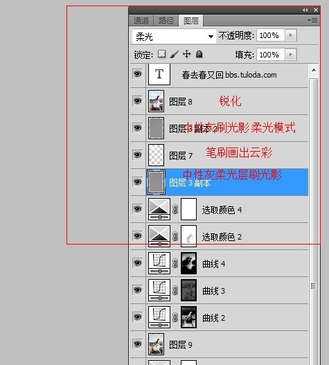Hide the text layer 春去春又回

tap(137, 74)
